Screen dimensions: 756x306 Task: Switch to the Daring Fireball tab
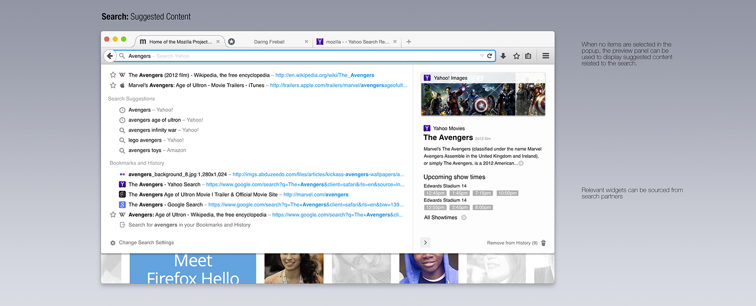coord(269,42)
